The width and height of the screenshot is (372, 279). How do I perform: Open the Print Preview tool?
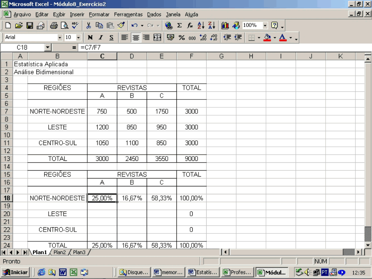65,25
